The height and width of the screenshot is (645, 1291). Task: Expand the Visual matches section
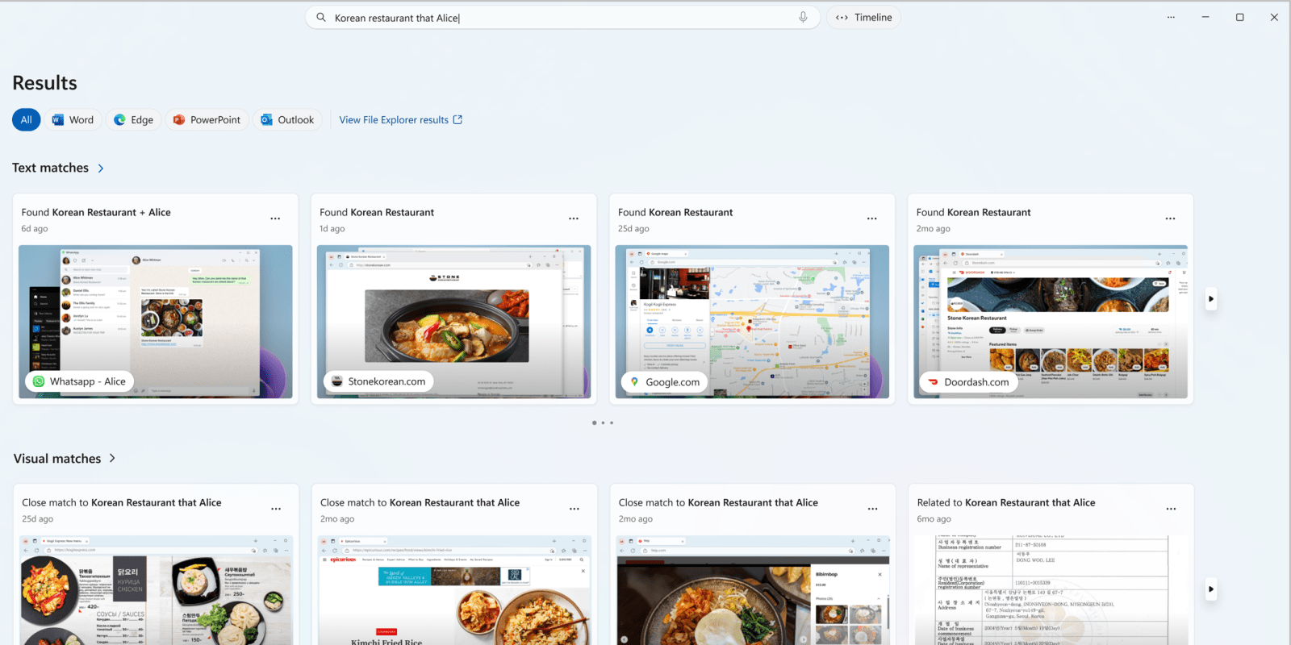112,458
